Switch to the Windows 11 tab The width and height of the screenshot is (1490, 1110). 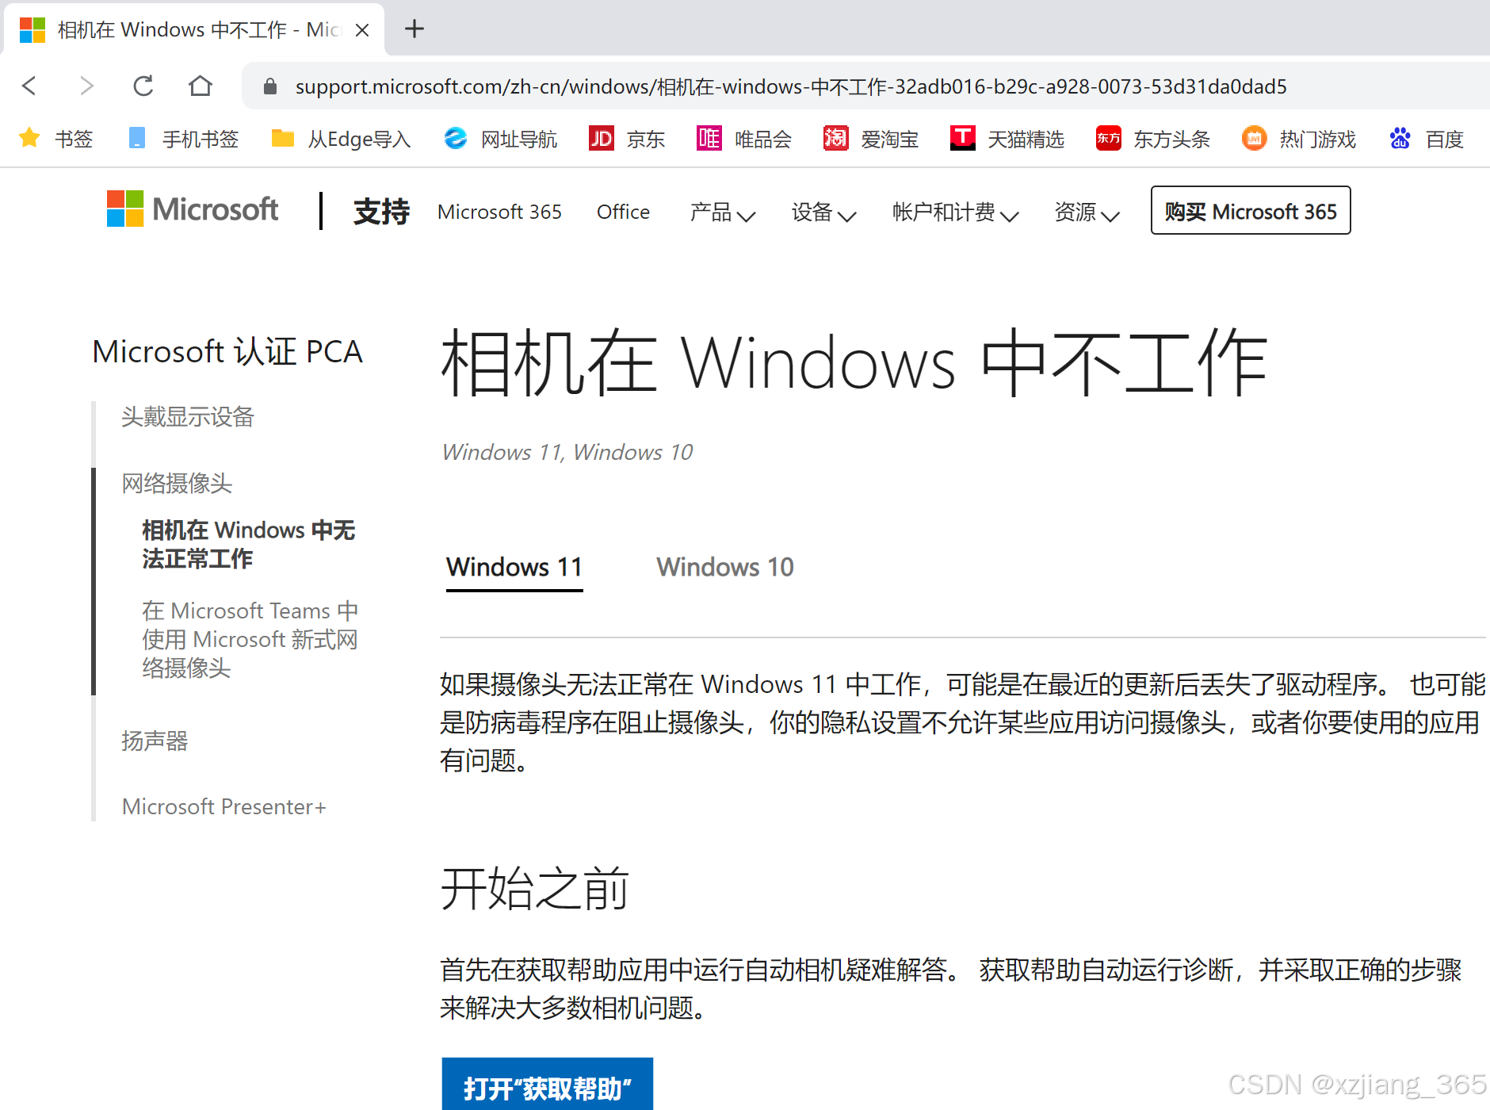[514, 568]
